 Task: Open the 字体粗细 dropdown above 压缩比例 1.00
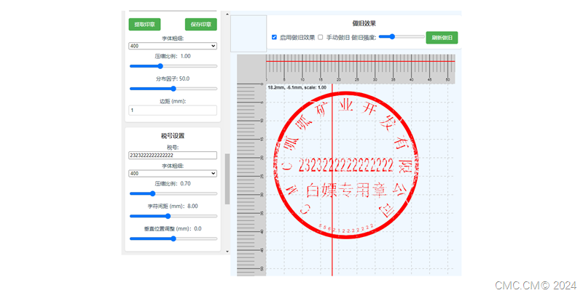173,46
